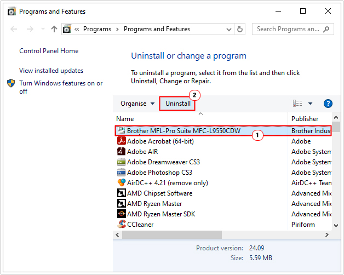Click the CCleaner icon
344x275 pixels.
pos(121,224)
